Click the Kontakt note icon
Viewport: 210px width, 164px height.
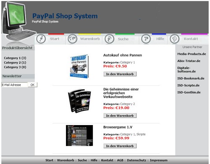point(175,39)
